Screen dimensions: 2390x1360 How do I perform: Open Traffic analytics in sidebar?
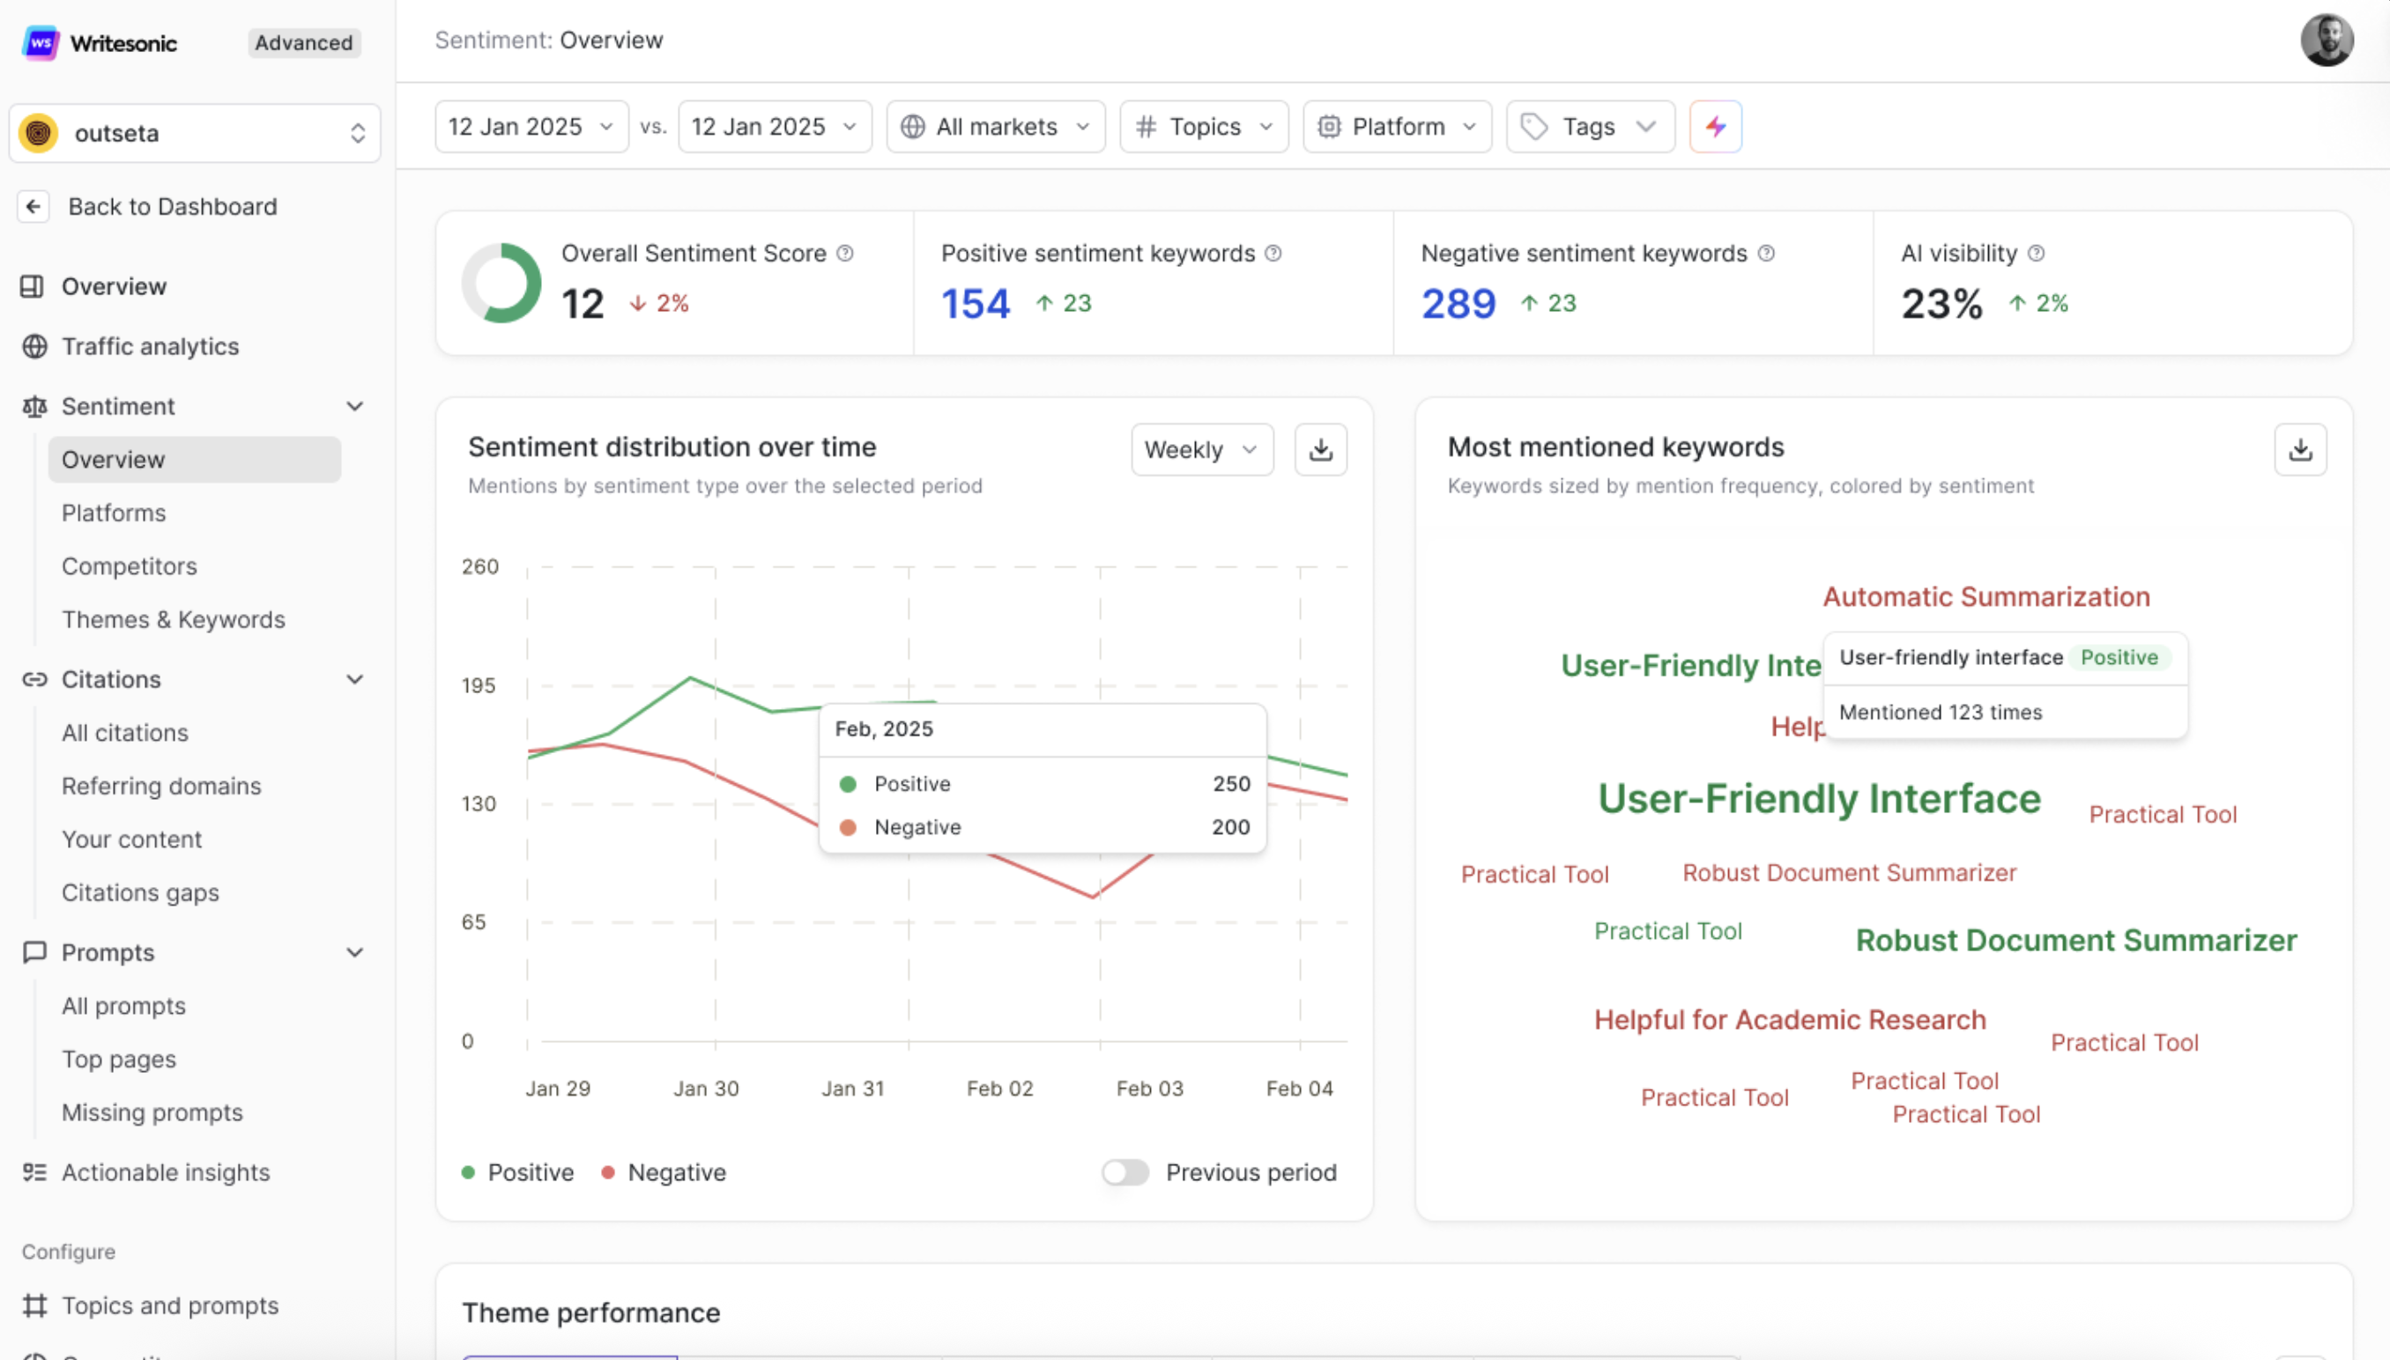(150, 346)
